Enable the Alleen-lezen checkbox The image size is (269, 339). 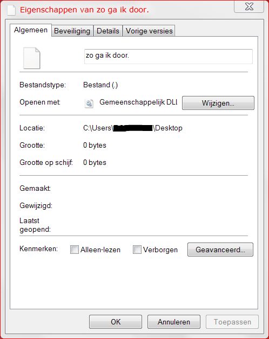75,250
